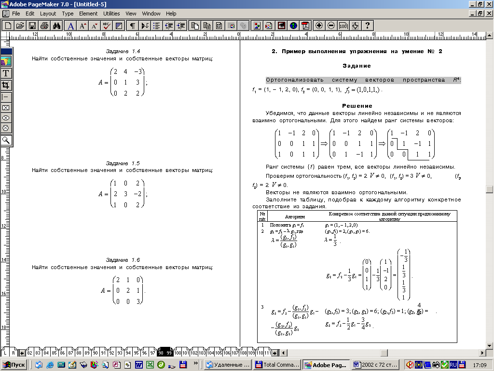
Task: Select the Cropping tool in toolbox
Action: click(6, 85)
